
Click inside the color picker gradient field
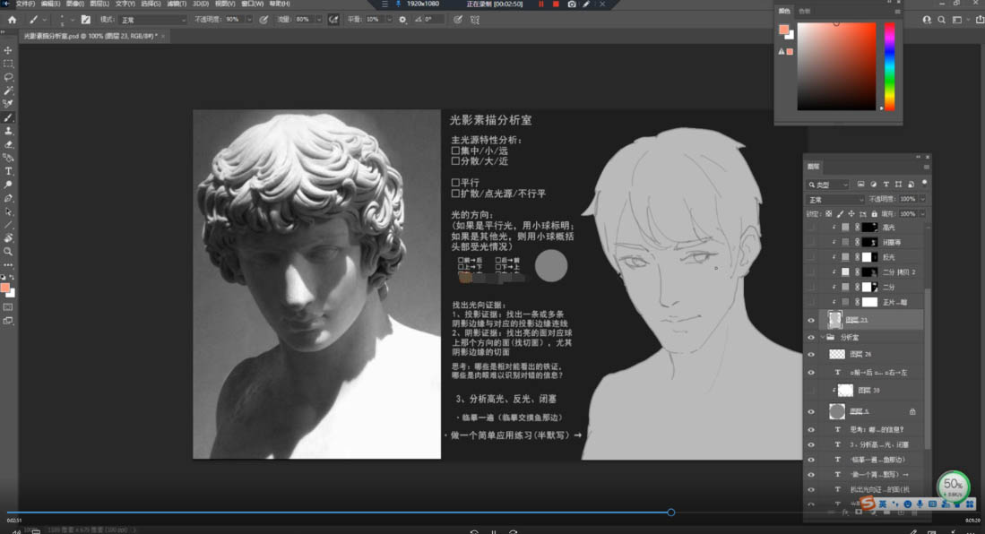pyautogui.click(x=836, y=66)
